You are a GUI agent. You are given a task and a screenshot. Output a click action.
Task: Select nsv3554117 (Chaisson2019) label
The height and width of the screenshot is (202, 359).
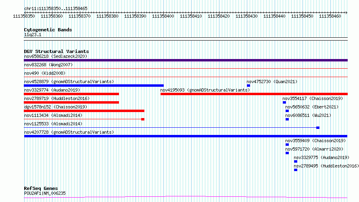pyautogui.click(x=313, y=98)
